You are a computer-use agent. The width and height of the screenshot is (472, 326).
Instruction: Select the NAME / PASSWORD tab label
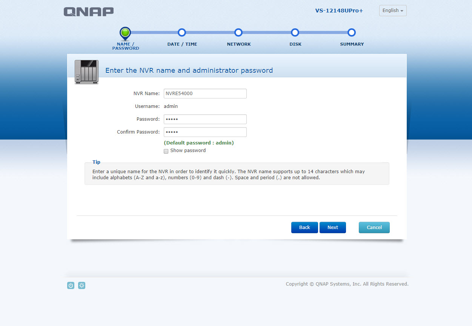[x=125, y=46]
